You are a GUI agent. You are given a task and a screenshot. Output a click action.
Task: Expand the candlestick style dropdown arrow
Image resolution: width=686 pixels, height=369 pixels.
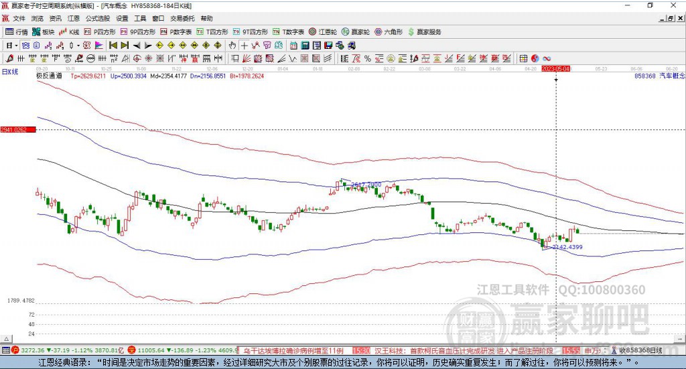[78, 46]
